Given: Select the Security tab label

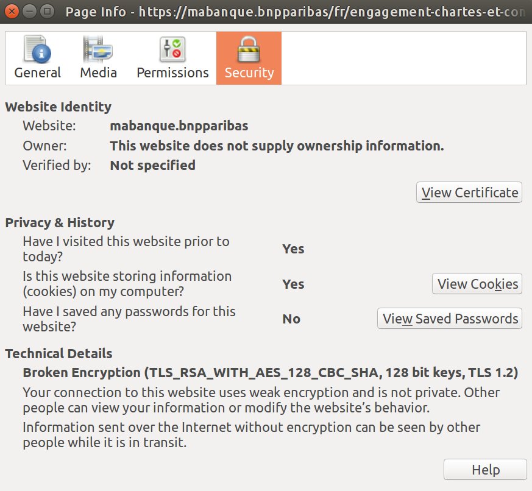Looking at the screenshot, I should 249,72.
